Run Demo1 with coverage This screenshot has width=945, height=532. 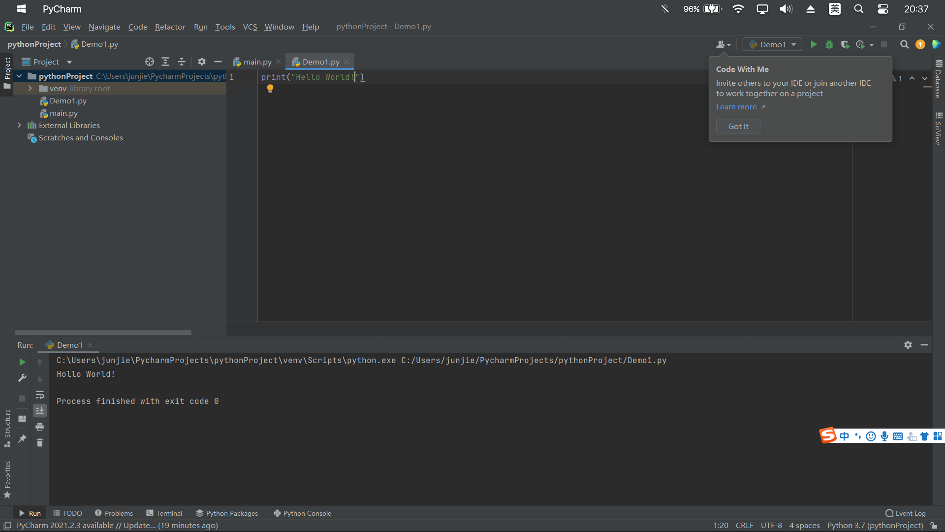point(845,44)
